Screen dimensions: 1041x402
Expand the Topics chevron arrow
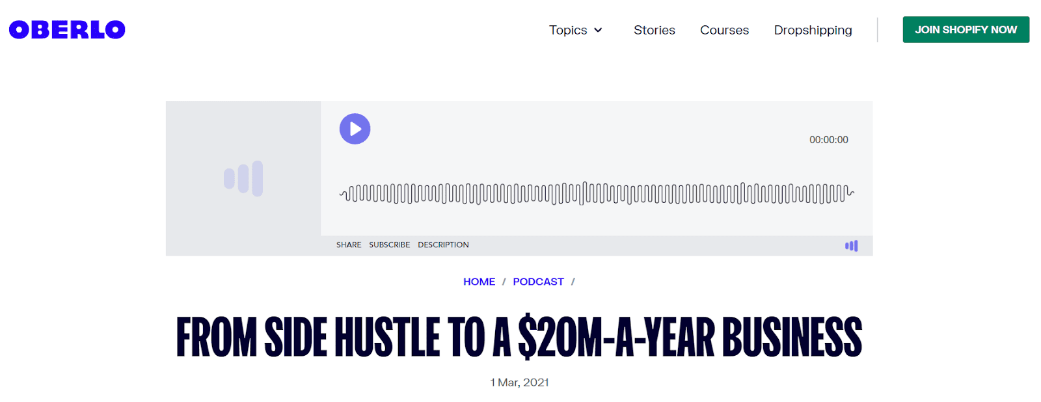pyautogui.click(x=599, y=31)
